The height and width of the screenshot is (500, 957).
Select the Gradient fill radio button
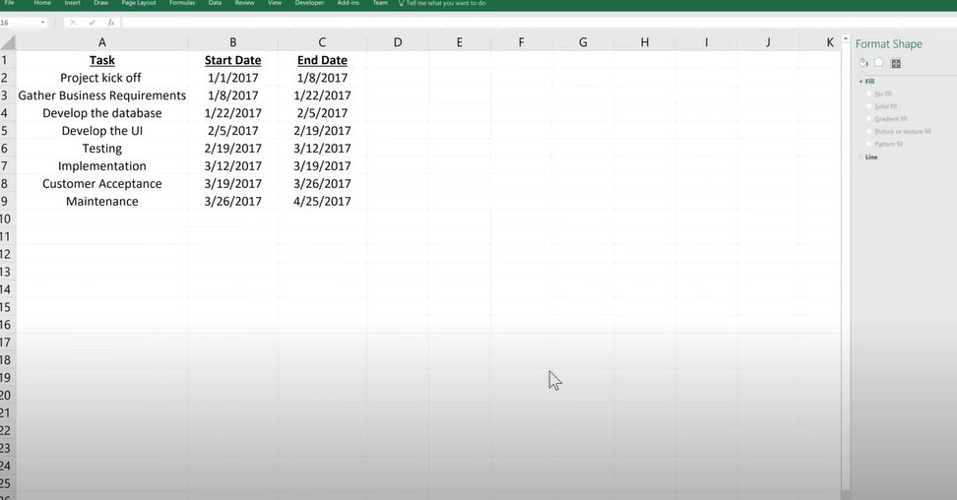tap(869, 118)
